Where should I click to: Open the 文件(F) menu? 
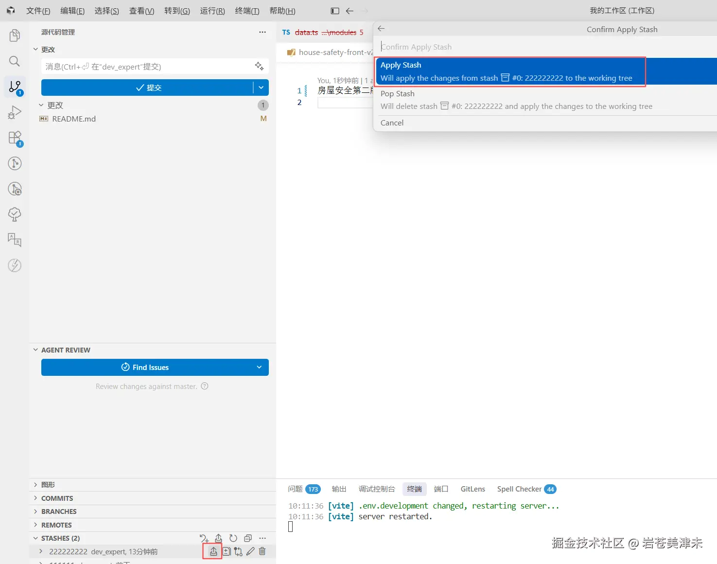pos(38,11)
